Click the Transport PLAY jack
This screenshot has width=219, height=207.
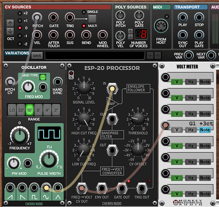(x=183, y=18)
